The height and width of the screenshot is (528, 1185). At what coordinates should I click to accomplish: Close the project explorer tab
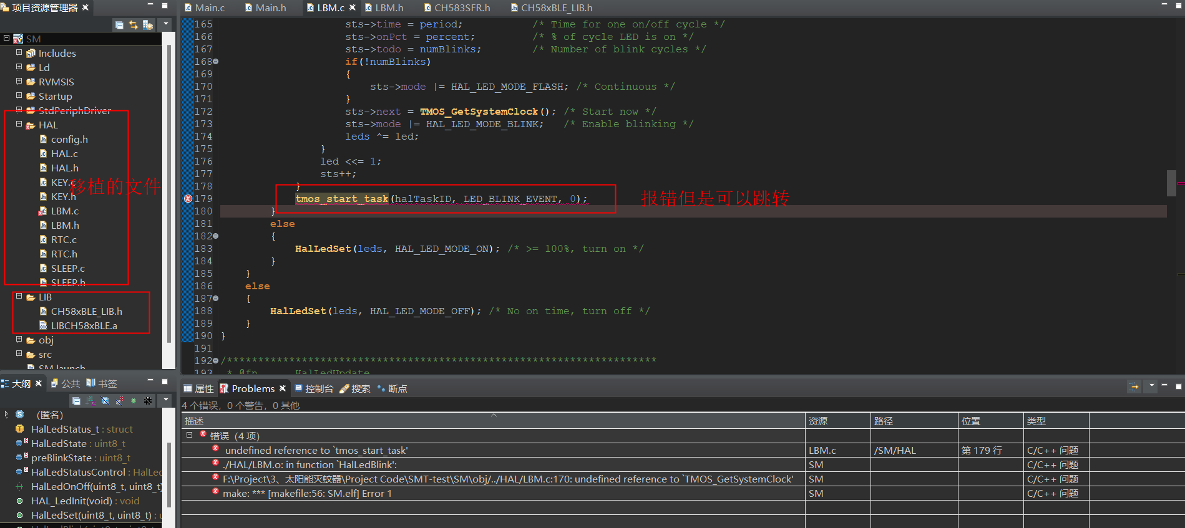coord(85,7)
